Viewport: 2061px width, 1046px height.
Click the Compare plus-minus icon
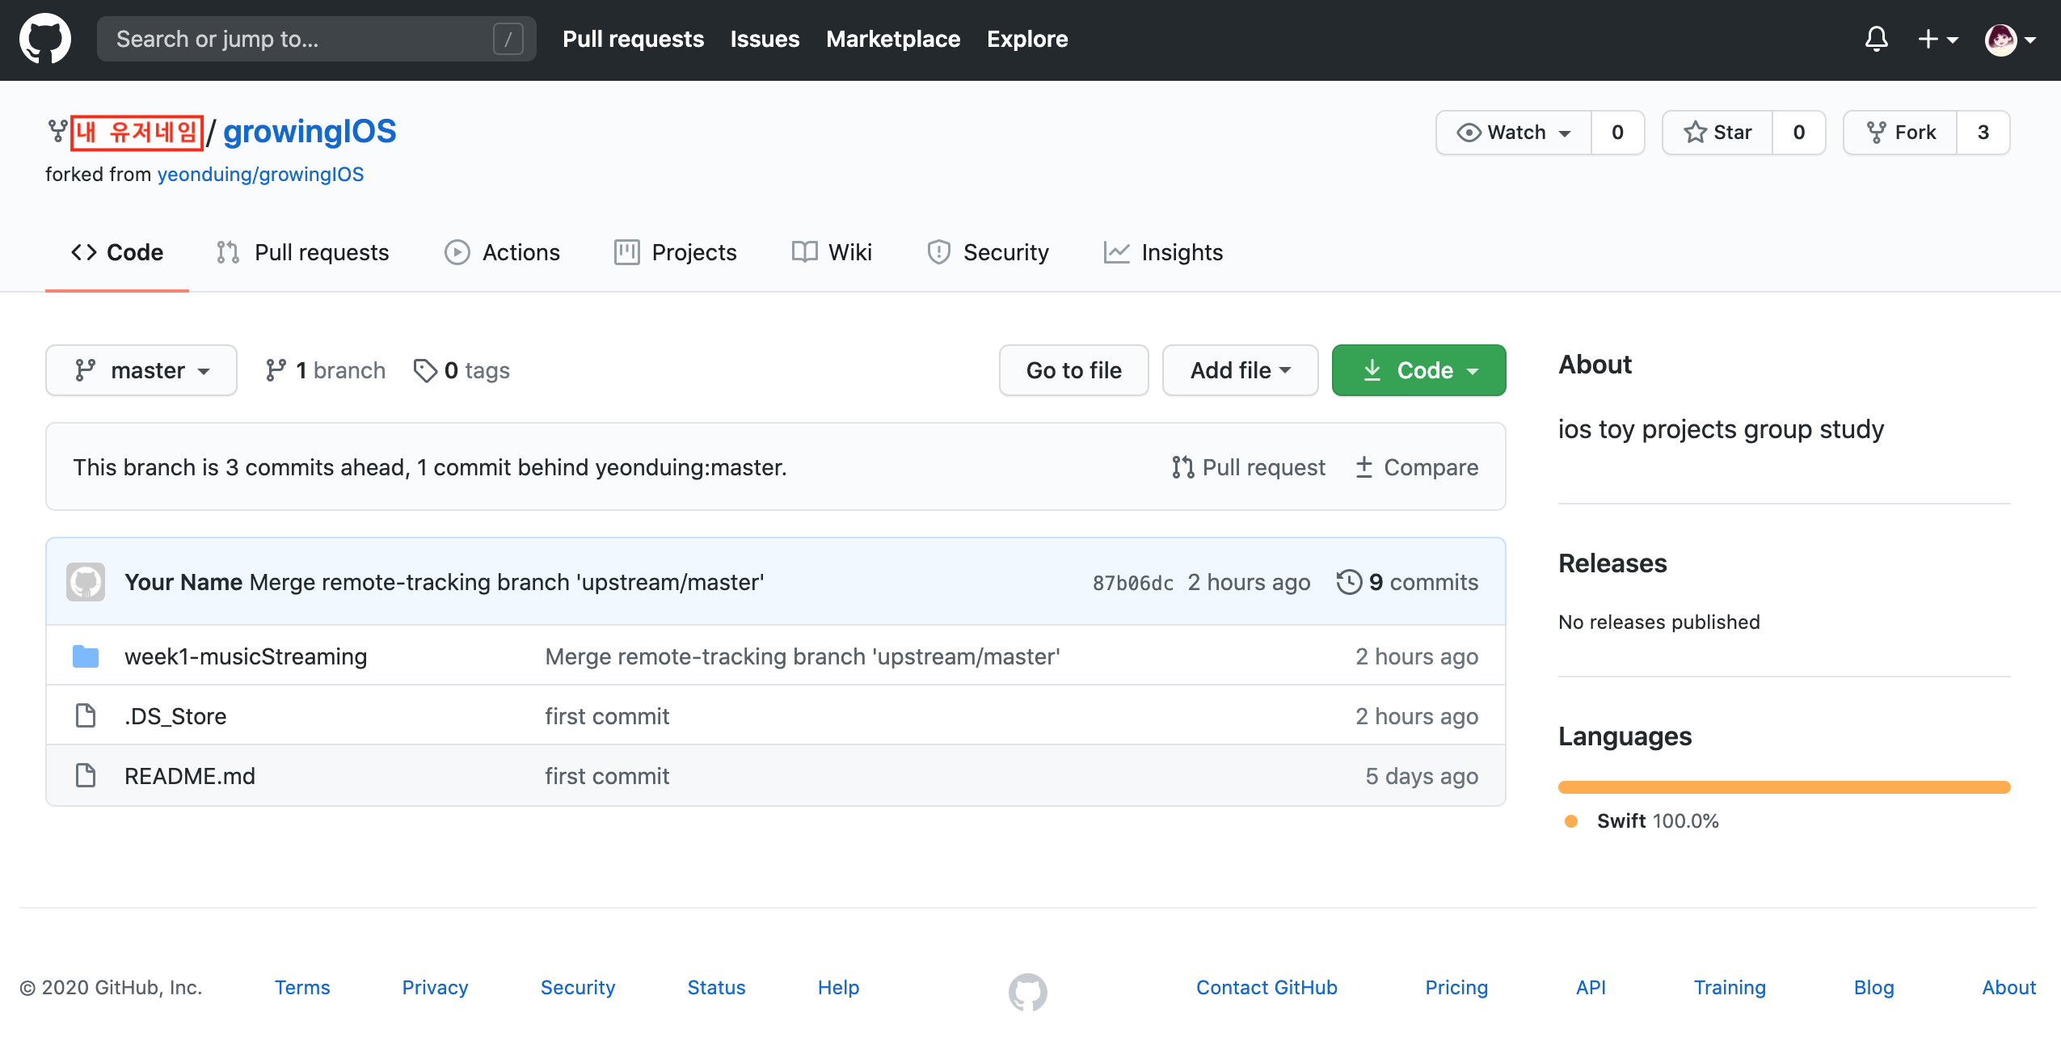(1364, 467)
